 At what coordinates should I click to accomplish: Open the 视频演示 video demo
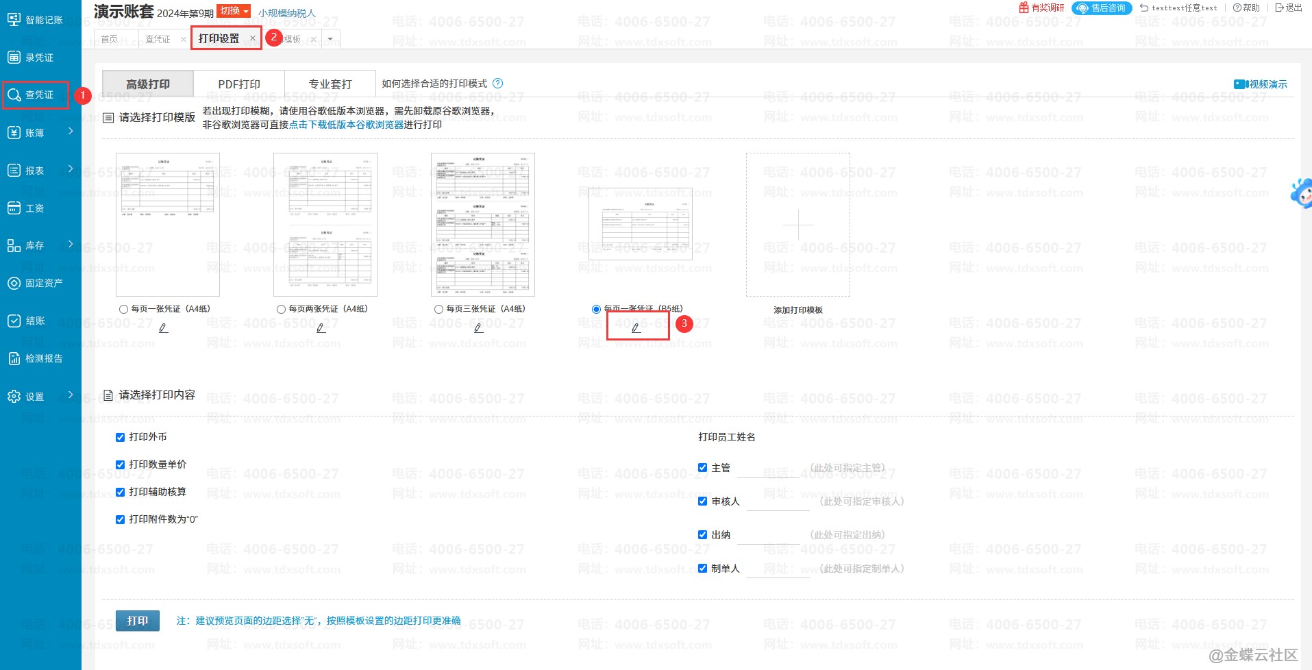click(x=1261, y=84)
